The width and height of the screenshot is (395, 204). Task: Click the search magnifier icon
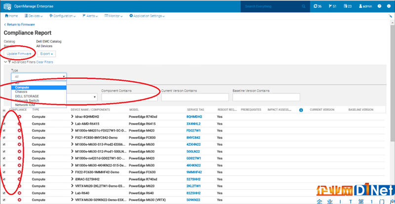click(x=304, y=6)
